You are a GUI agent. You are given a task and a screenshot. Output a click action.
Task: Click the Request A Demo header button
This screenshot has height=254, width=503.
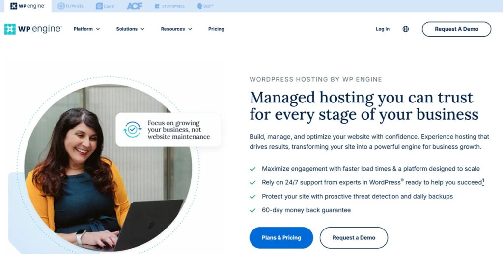456,29
